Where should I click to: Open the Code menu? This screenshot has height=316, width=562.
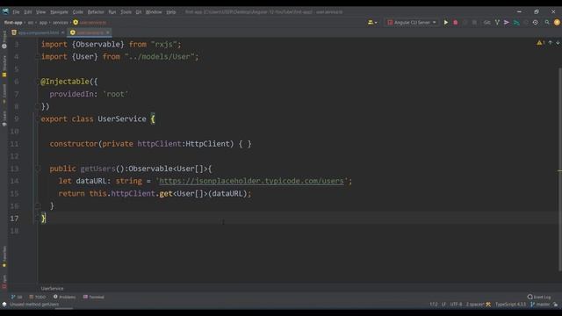pos(78,11)
